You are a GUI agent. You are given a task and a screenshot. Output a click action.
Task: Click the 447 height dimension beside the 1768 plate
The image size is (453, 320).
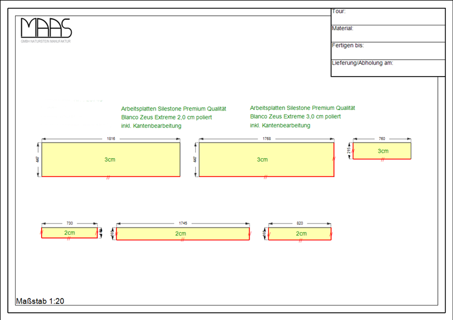[x=194, y=159]
